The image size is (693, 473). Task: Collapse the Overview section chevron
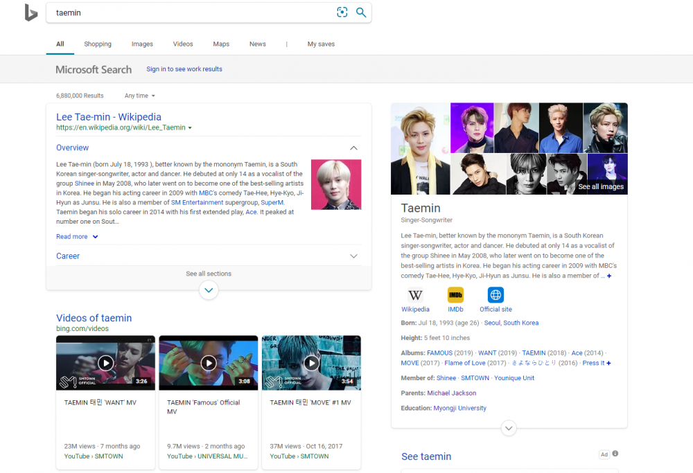(353, 148)
